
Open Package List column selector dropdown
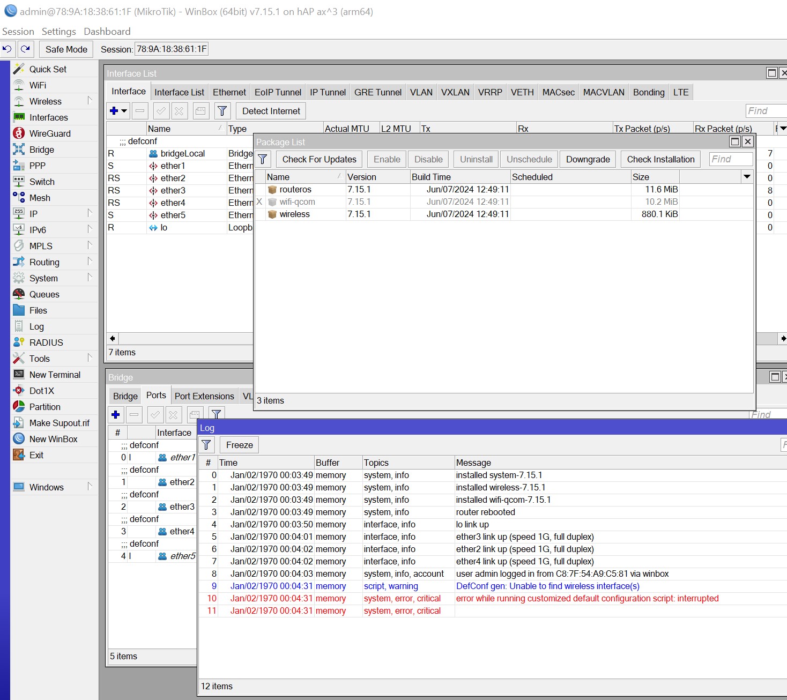[747, 177]
